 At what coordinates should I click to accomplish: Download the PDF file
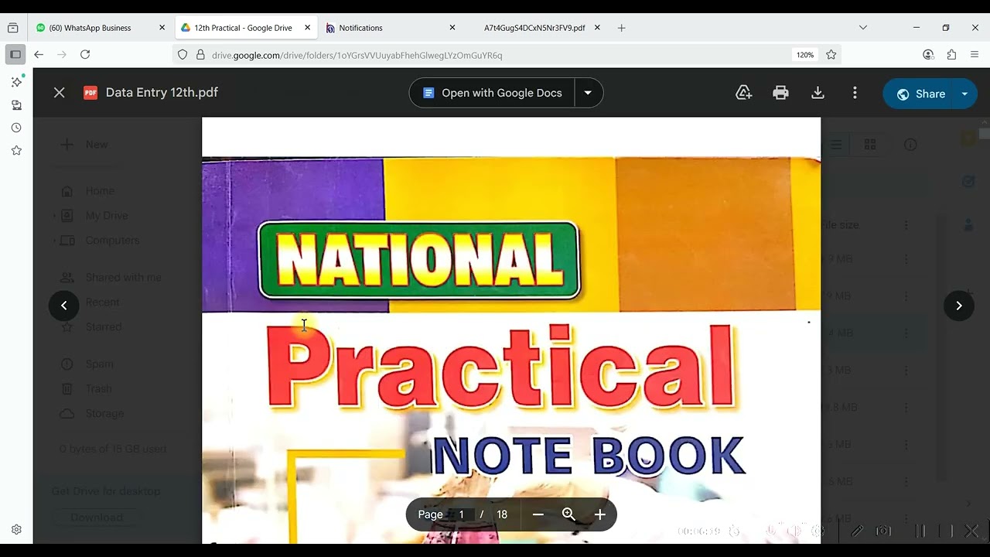(818, 93)
